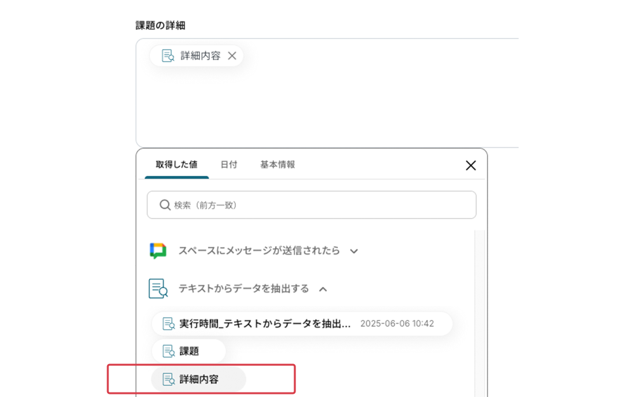Click the 課題の詳細 heading label
The height and width of the screenshot is (397, 634).
(160, 25)
